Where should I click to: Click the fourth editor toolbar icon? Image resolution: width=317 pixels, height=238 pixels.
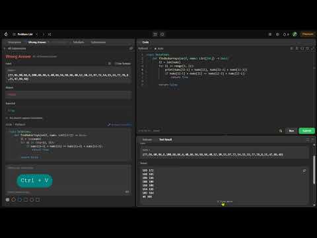coord(308,48)
